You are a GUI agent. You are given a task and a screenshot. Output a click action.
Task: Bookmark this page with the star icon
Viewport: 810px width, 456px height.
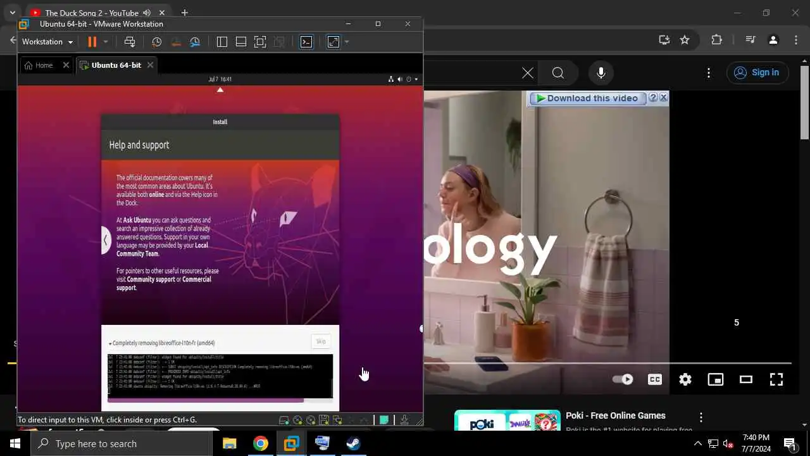(x=685, y=40)
